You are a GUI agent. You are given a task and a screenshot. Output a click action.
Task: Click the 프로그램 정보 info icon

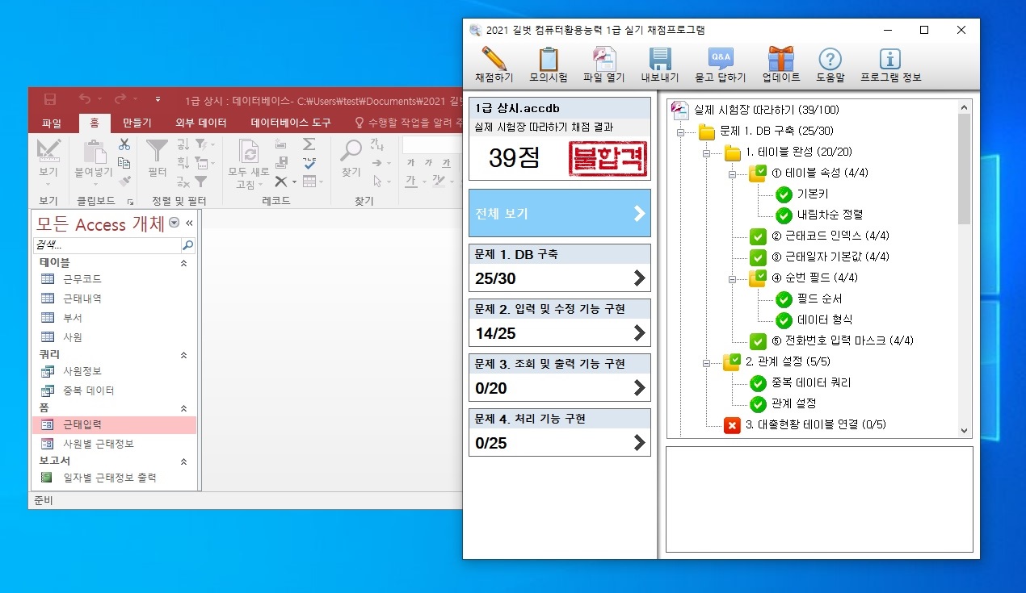pyautogui.click(x=890, y=60)
